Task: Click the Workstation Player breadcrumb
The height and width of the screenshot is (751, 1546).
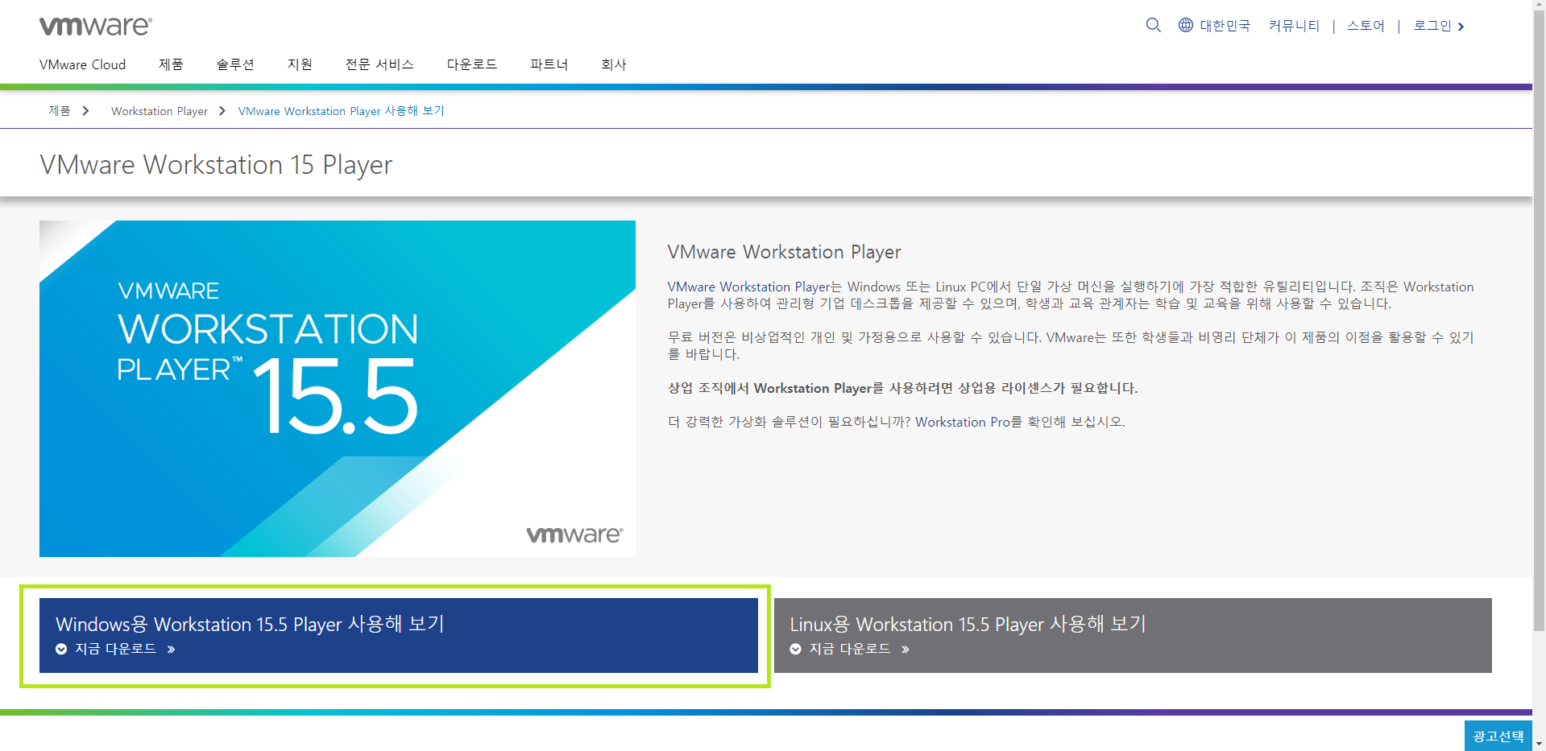Action: pos(160,111)
